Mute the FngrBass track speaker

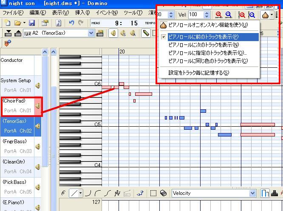(38, 147)
